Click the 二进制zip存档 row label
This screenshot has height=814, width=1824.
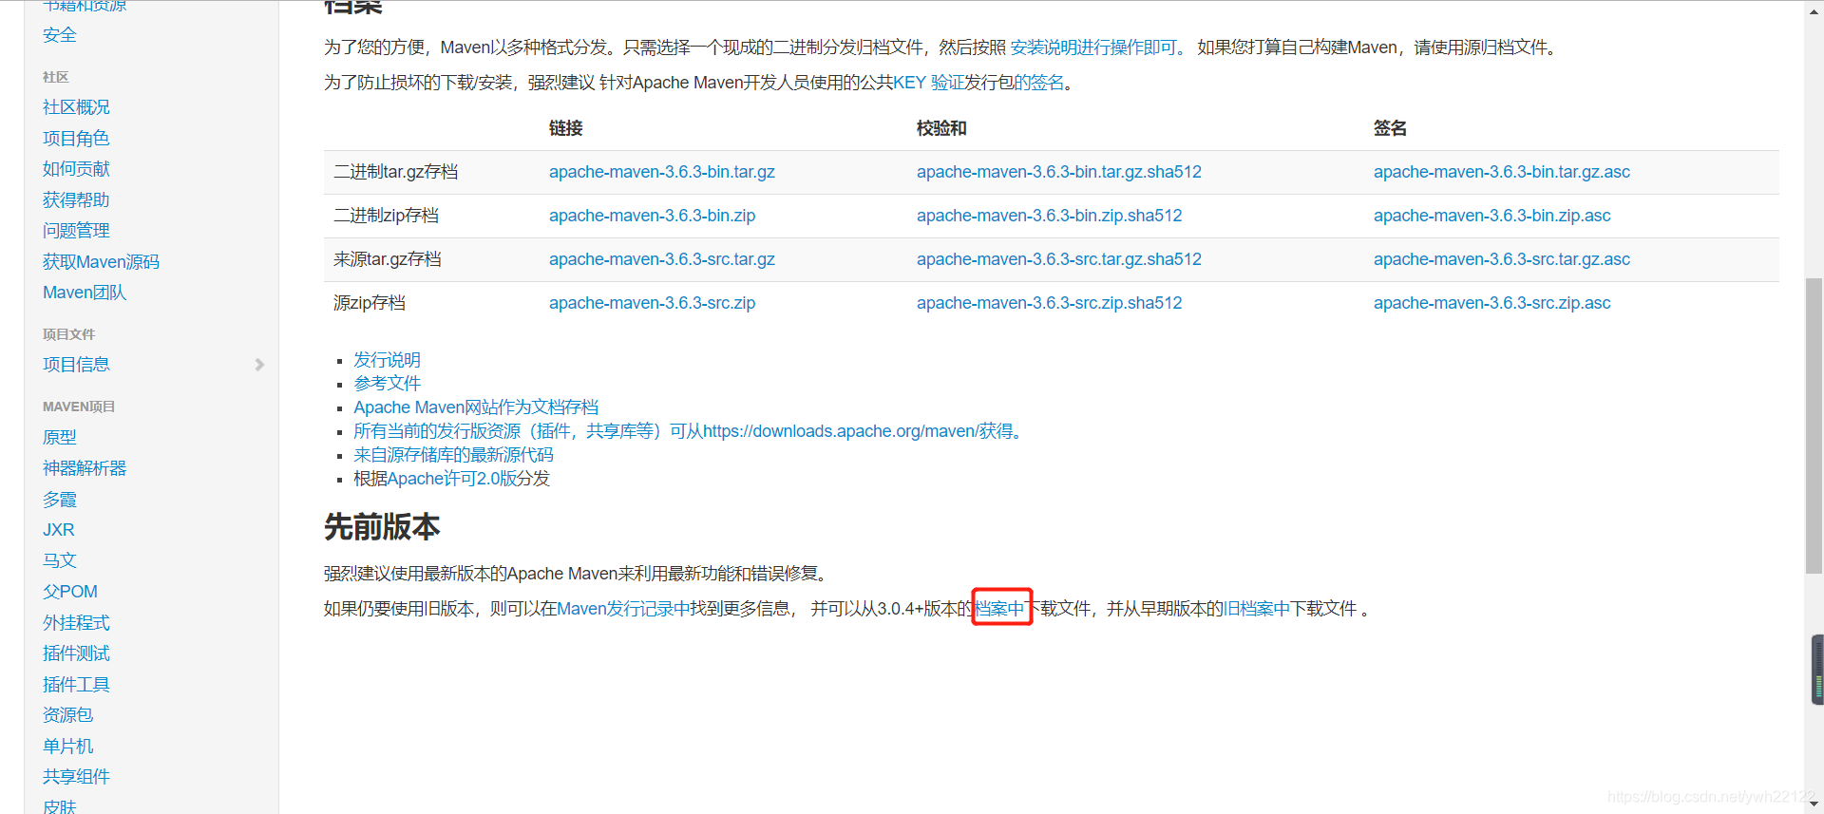click(x=387, y=216)
